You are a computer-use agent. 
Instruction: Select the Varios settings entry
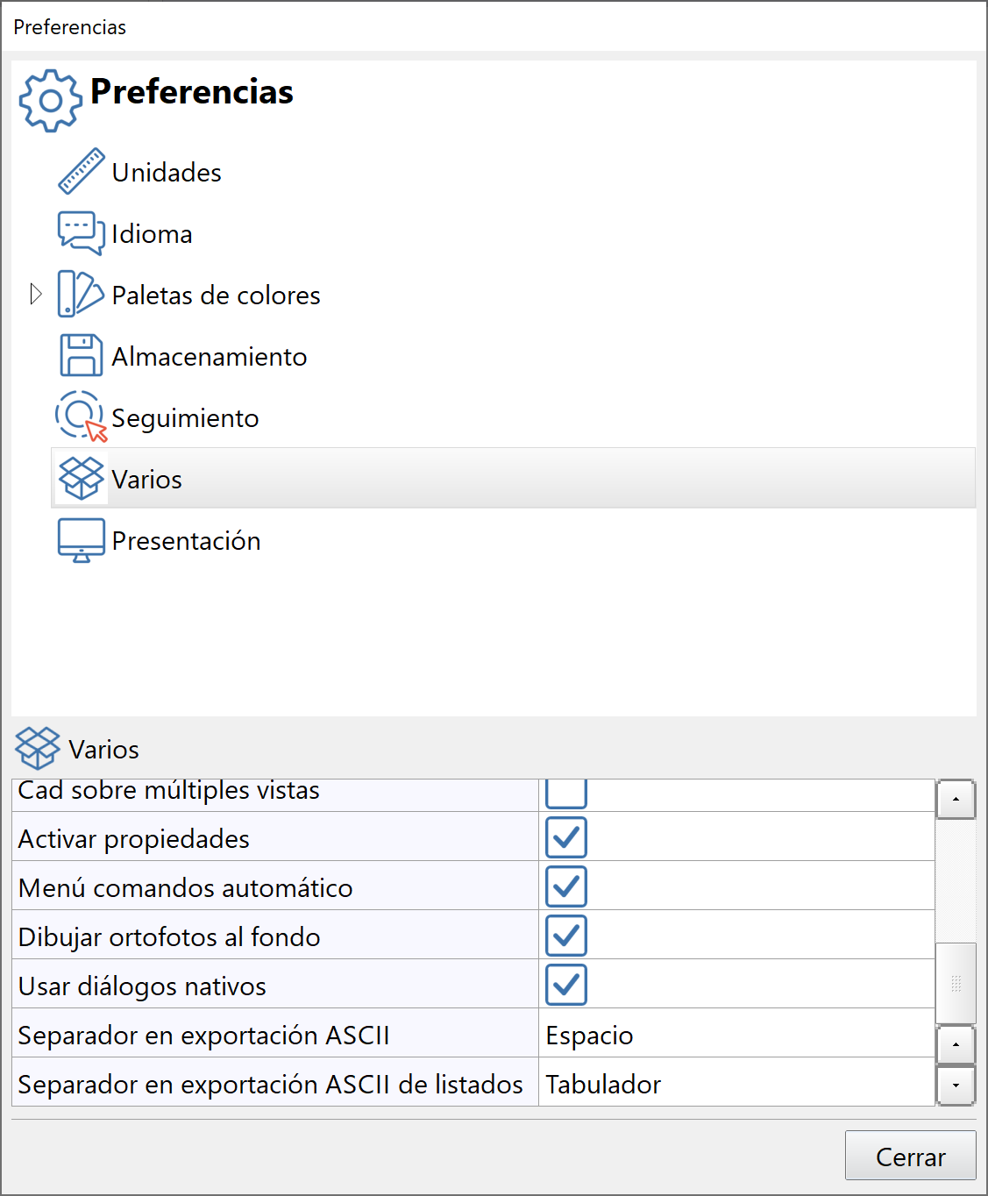pos(146,479)
